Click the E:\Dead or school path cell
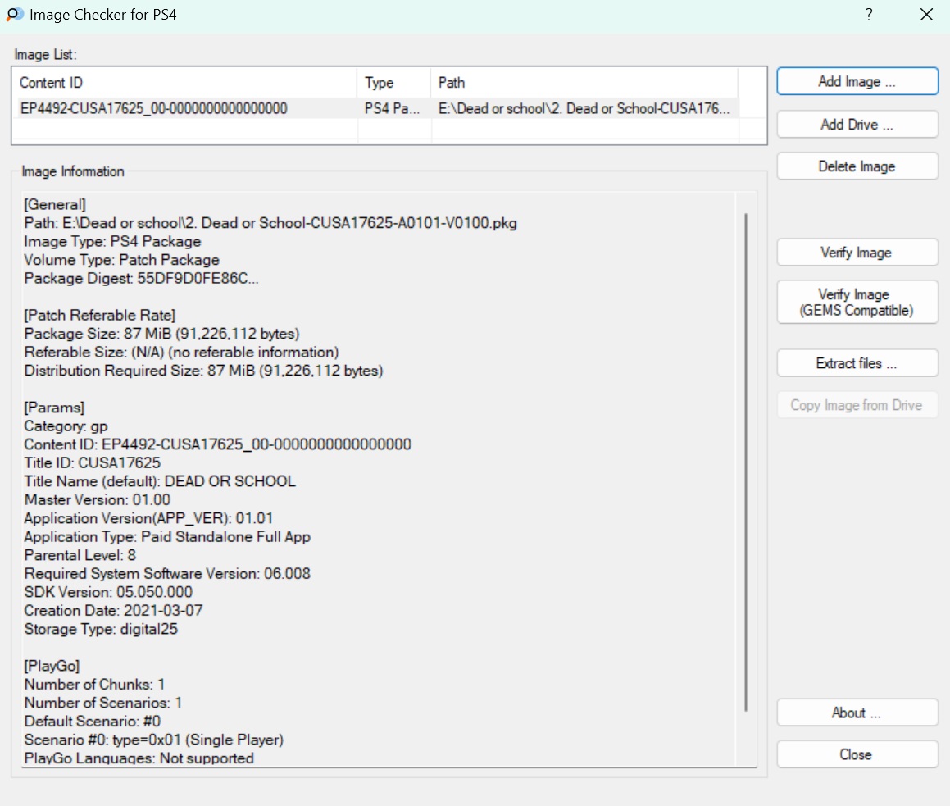The height and width of the screenshot is (806, 950). tap(584, 108)
